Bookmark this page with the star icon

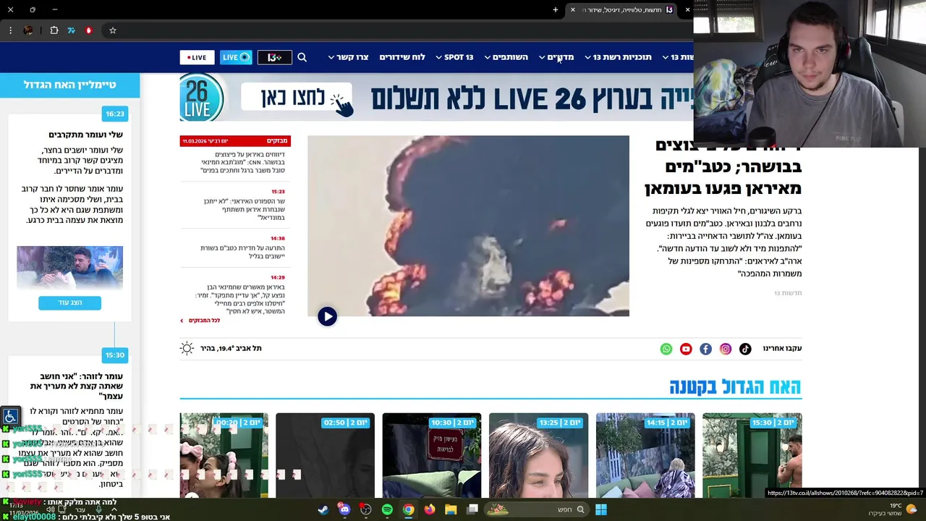point(113,30)
